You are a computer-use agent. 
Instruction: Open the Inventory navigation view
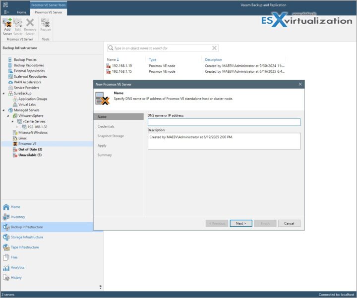coord(18,217)
